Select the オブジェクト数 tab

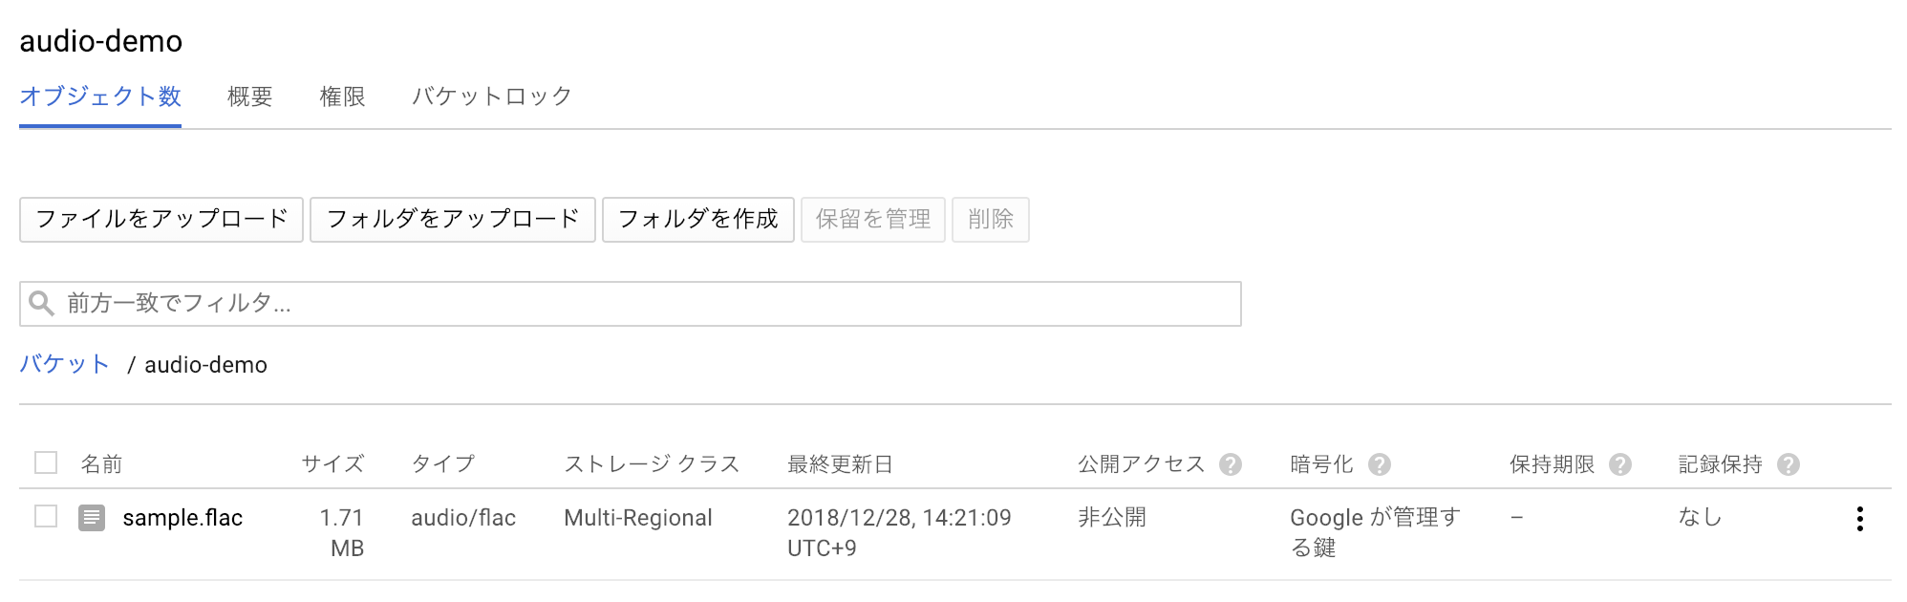99,97
